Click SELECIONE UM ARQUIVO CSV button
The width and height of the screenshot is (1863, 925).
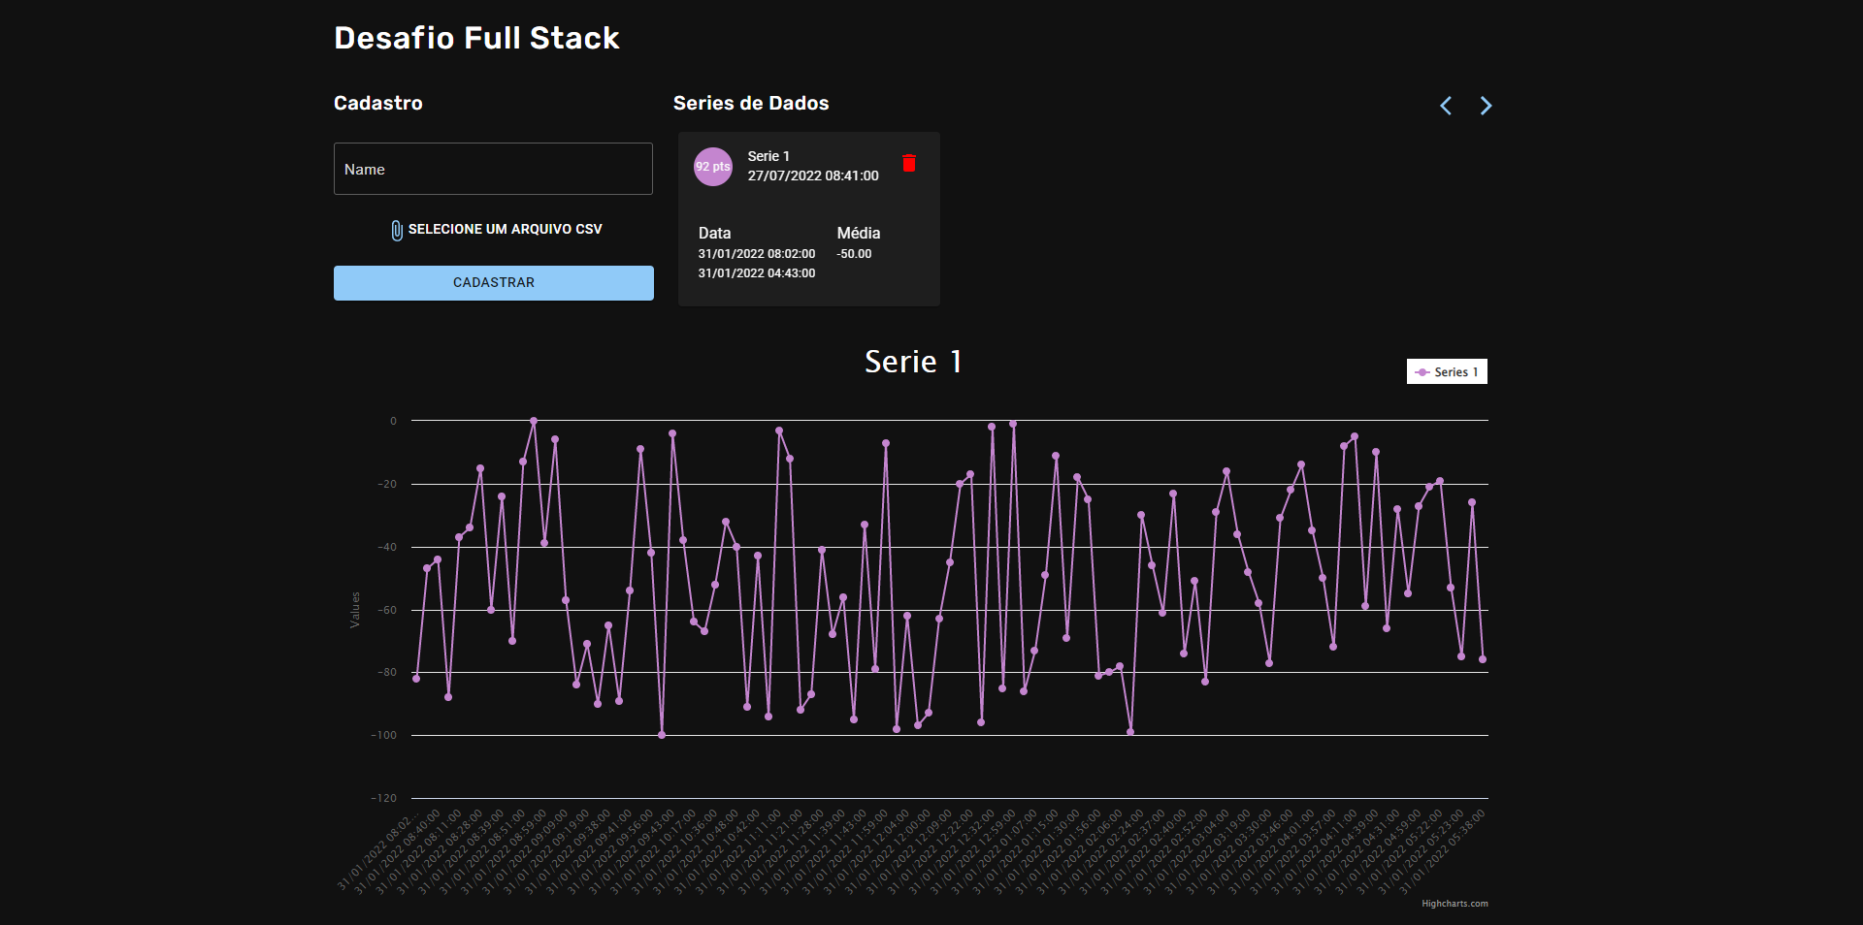tap(494, 230)
